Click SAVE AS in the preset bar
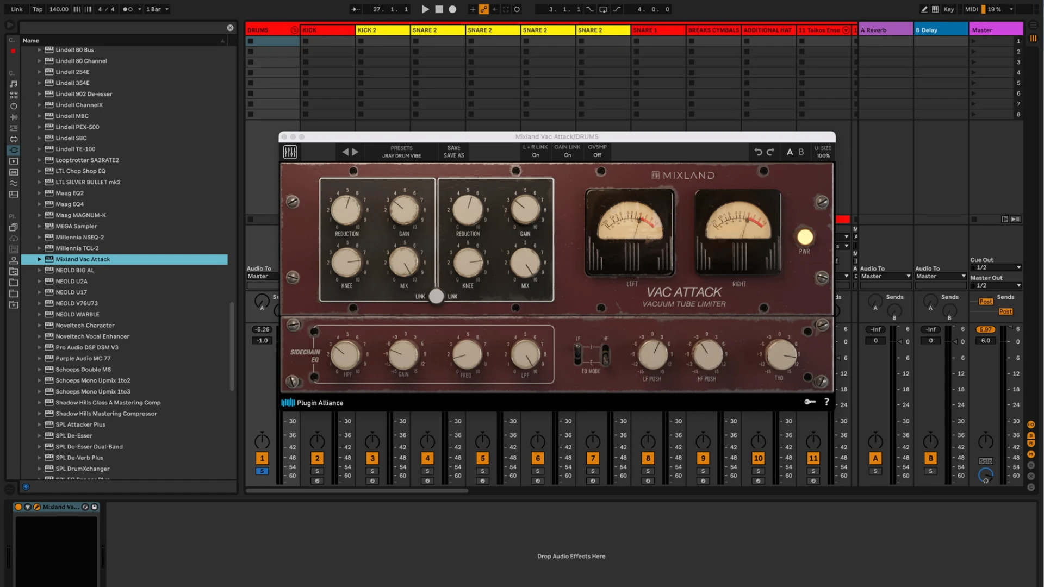This screenshot has height=587, width=1044. click(x=453, y=156)
